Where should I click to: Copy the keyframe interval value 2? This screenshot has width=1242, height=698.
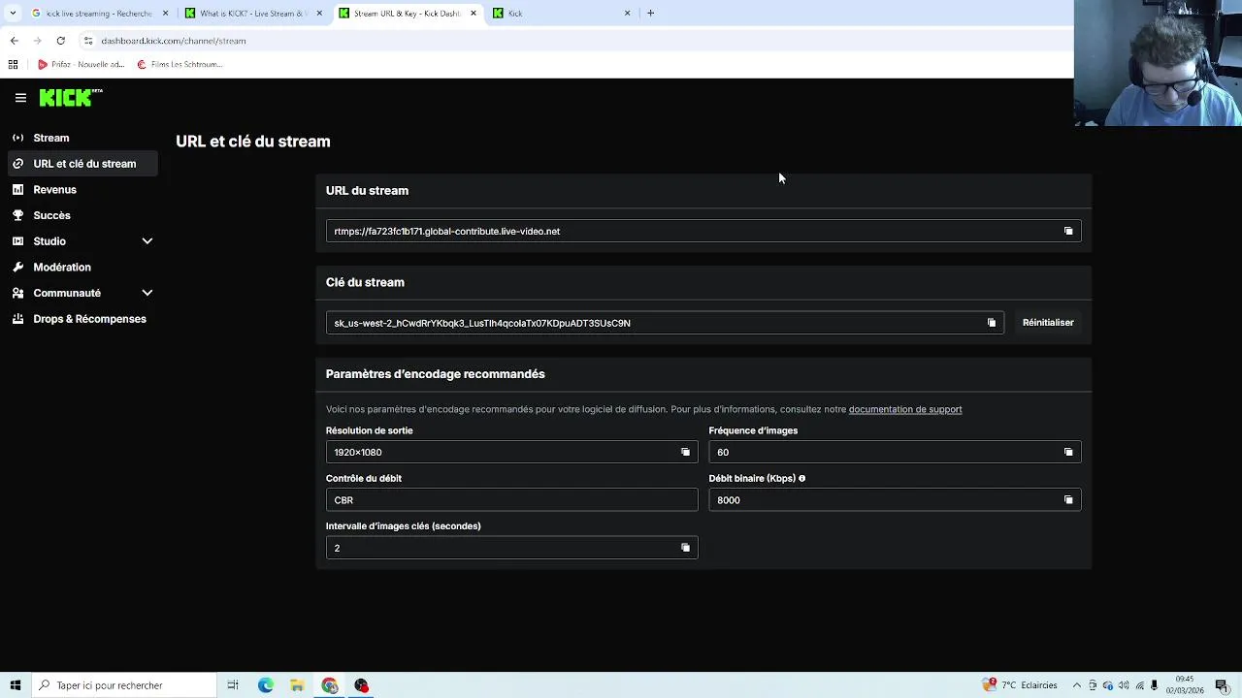click(x=685, y=548)
